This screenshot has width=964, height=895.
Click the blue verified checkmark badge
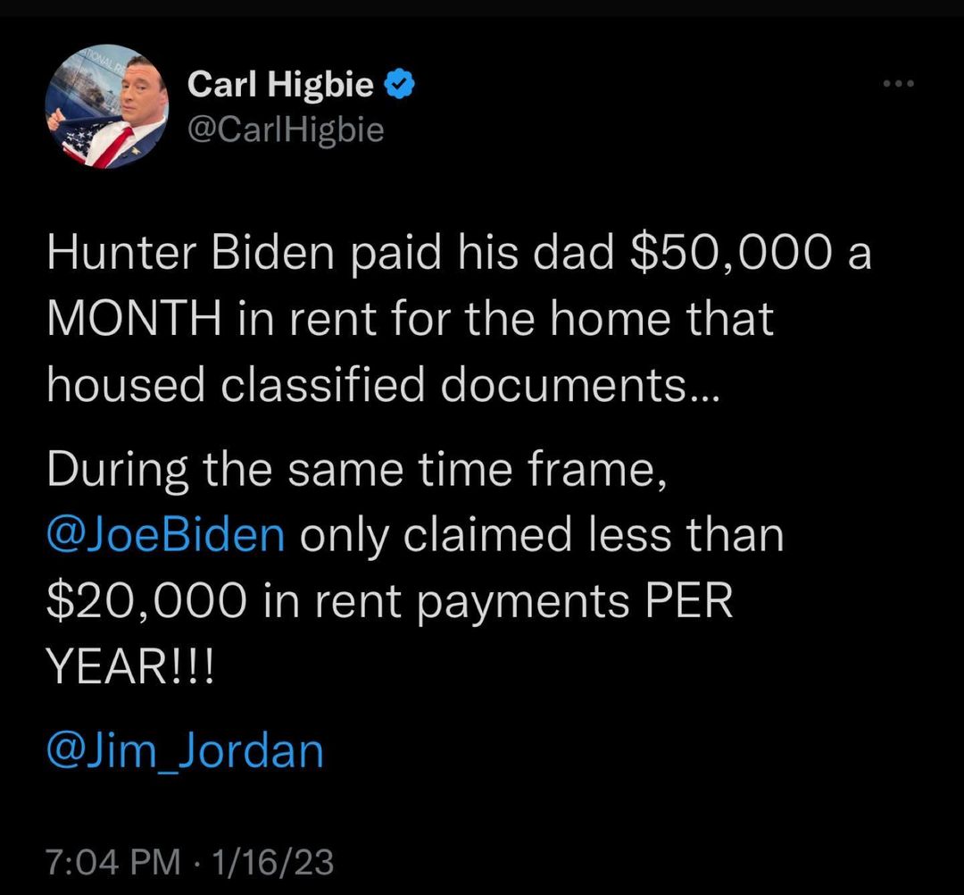point(399,86)
